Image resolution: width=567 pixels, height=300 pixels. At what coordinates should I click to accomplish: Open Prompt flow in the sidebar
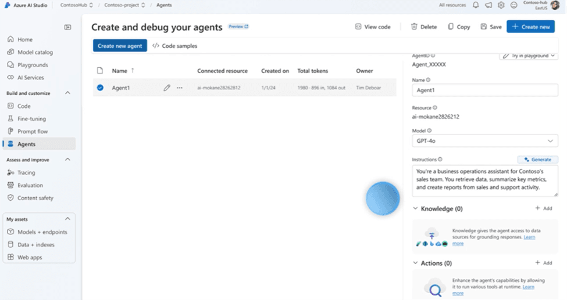[x=33, y=131]
